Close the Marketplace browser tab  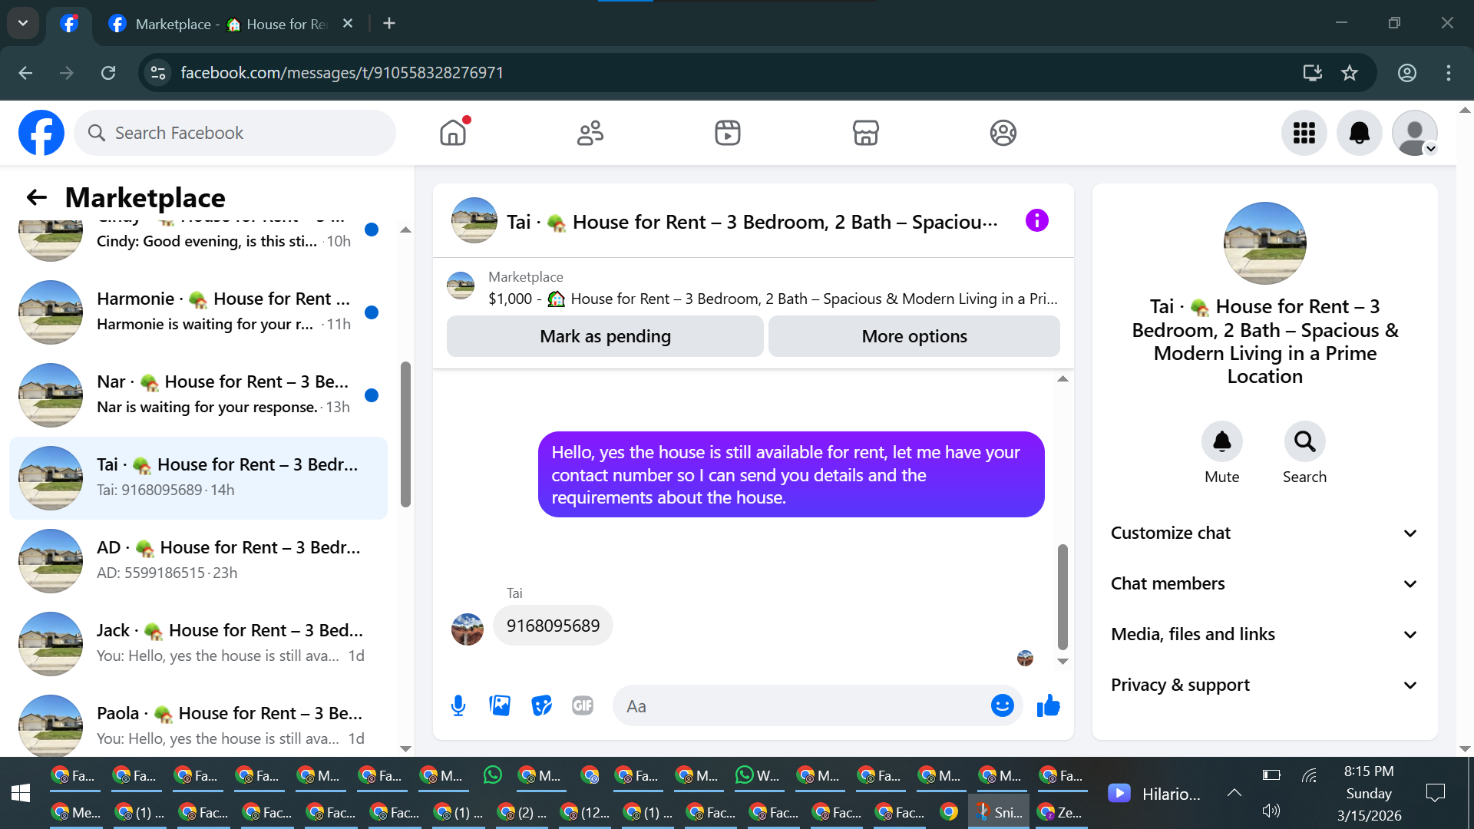(348, 23)
